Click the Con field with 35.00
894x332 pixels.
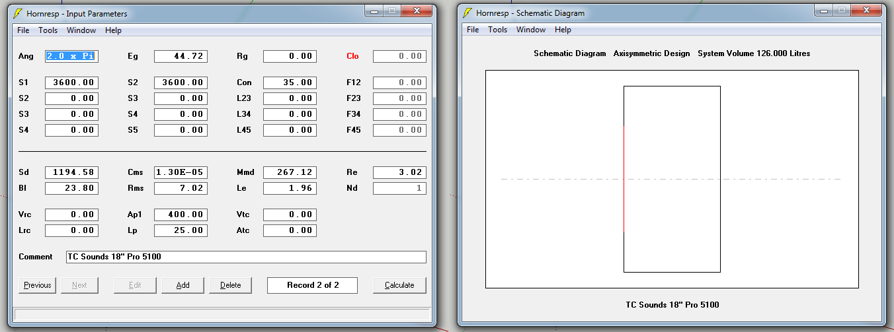coord(290,83)
